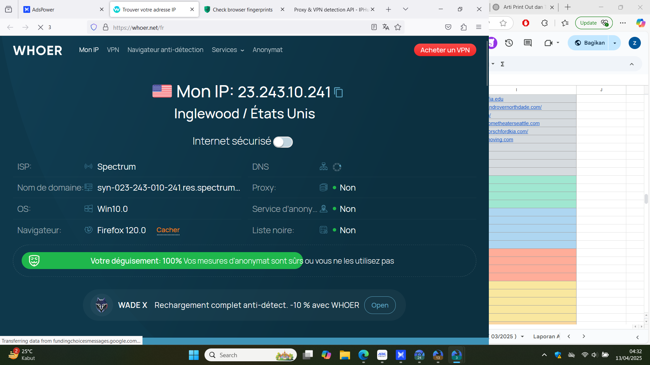The width and height of the screenshot is (650, 365).
Task: Open Navigateur anti-détection page
Action: [x=166, y=50]
